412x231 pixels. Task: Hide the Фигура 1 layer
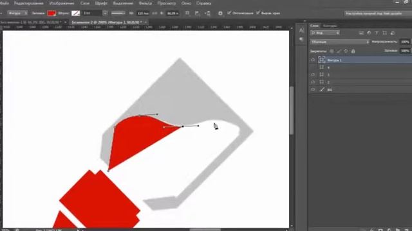[313, 60]
